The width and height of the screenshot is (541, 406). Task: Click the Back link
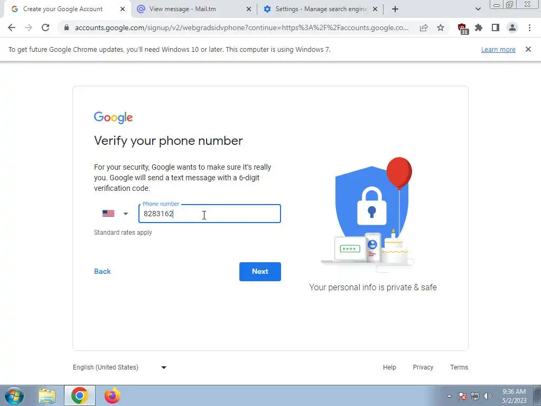pyautogui.click(x=102, y=271)
